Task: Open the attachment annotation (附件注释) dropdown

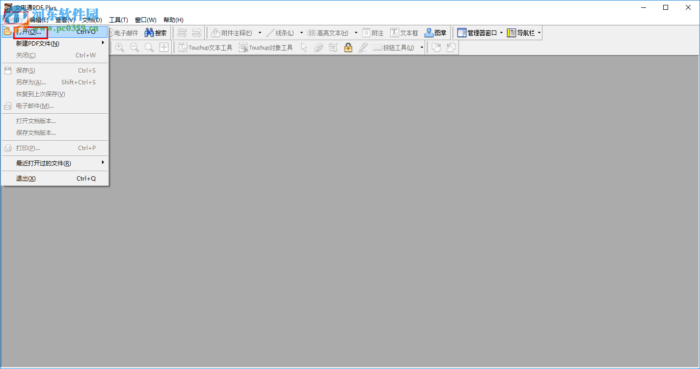Action: tap(260, 32)
